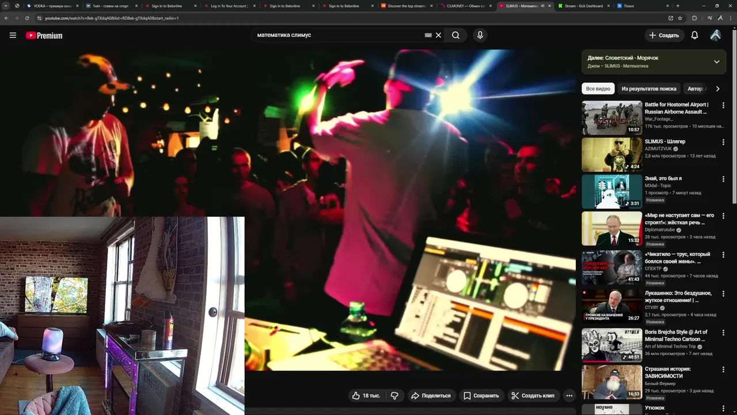Open Boris Brejcha Style video thumbnail
737x415 pixels.
click(x=611, y=345)
